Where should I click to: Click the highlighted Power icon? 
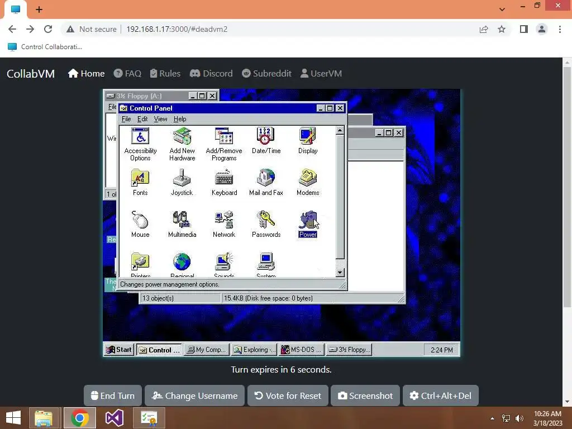click(308, 225)
